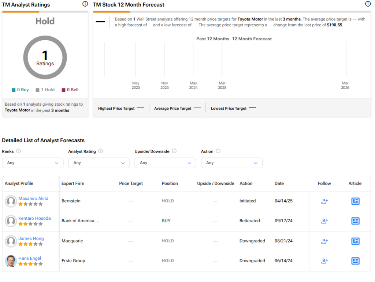Toggle the Highest Price Target legend
Image resolution: width=375 pixels, height=282 pixels.
[121, 108]
